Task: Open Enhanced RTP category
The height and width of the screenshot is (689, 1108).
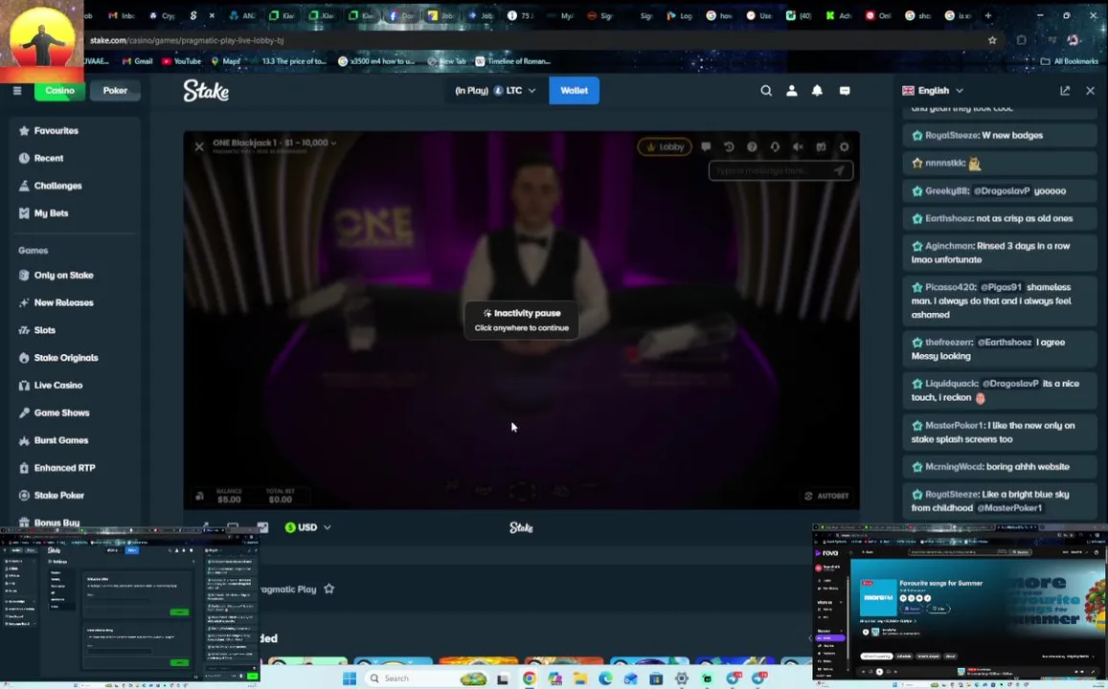Action: pos(64,468)
